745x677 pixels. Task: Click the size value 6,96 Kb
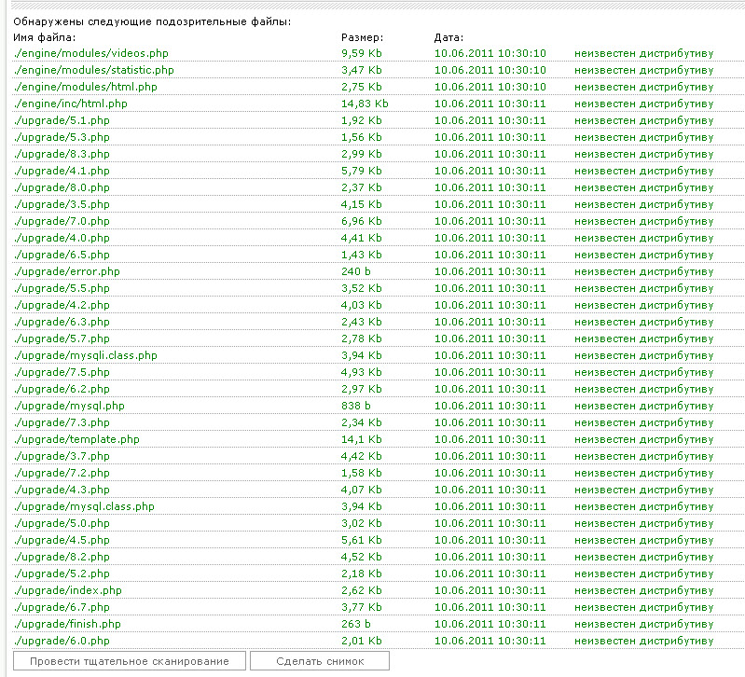[362, 221]
